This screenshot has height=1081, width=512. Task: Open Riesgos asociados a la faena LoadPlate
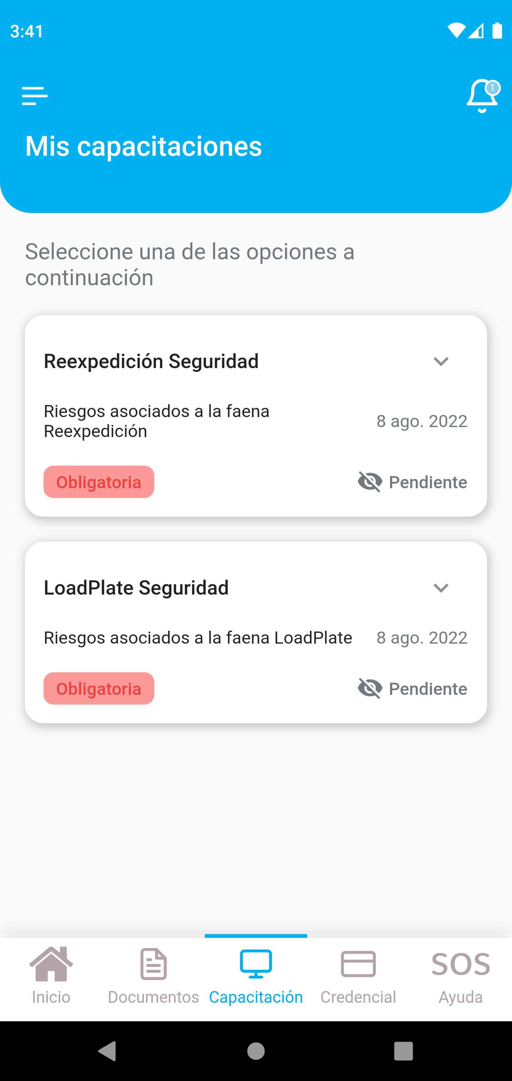pyautogui.click(x=198, y=638)
